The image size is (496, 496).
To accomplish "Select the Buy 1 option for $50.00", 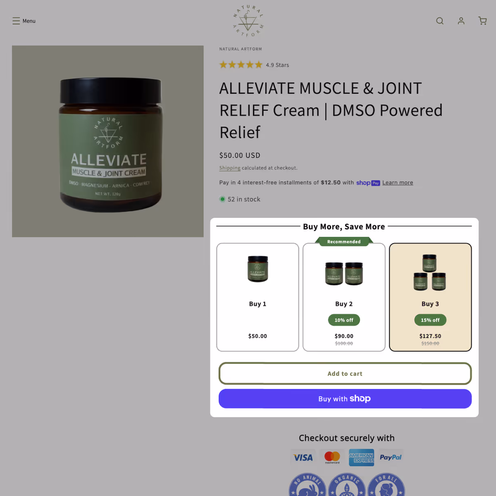I will coord(258,297).
